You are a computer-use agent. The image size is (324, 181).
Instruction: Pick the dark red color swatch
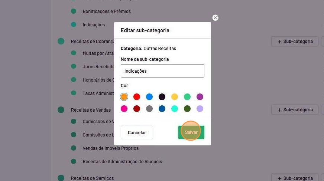click(x=137, y=109)
